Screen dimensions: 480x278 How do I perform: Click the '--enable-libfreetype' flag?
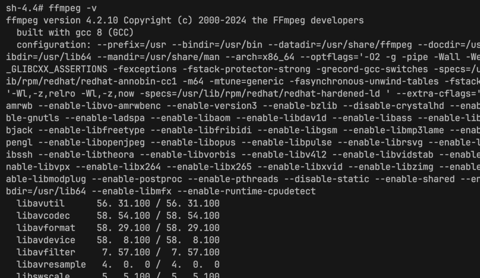[x=91, y=130]
